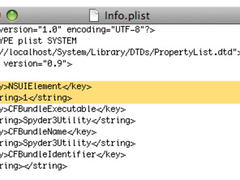
Task: Place cursor in the CFBundleName key
Action: pos(38,132)
